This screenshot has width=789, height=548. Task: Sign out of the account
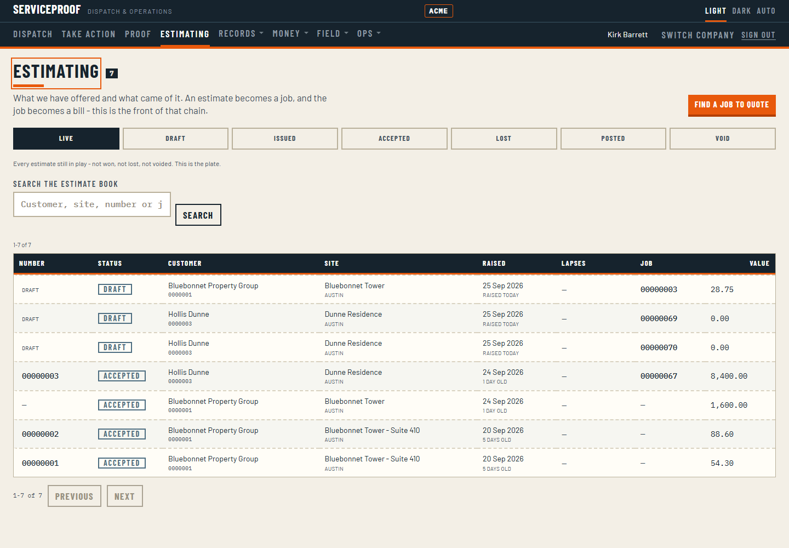pyautogui.click(x=758, y=35)
